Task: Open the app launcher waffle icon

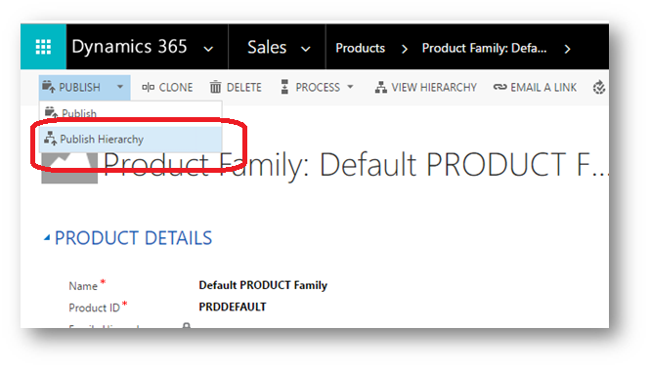Action: (43, 47)
